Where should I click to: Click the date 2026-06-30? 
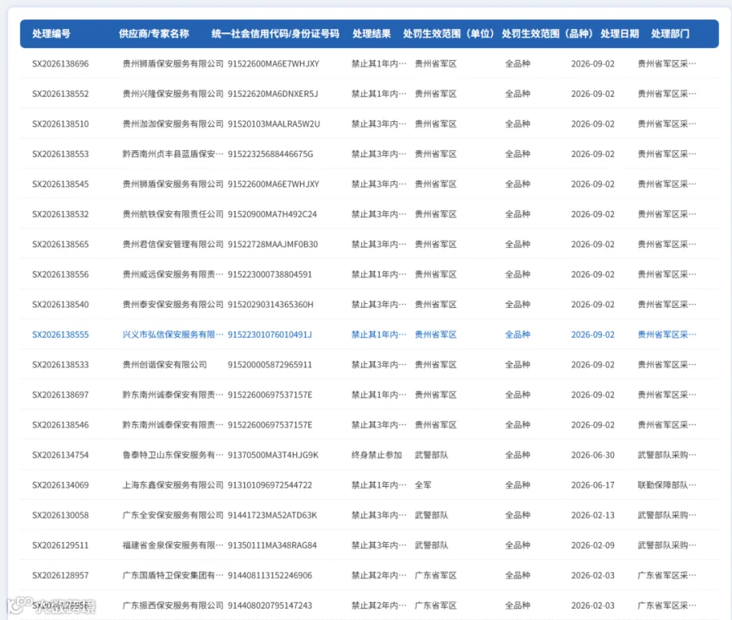click(x=593, y=455)
